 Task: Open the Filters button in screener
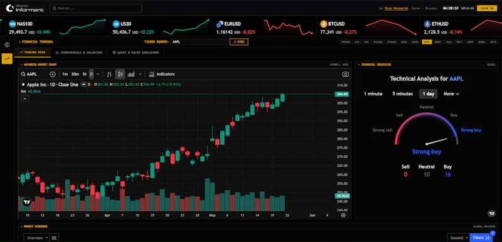click(x=481, y=238)
